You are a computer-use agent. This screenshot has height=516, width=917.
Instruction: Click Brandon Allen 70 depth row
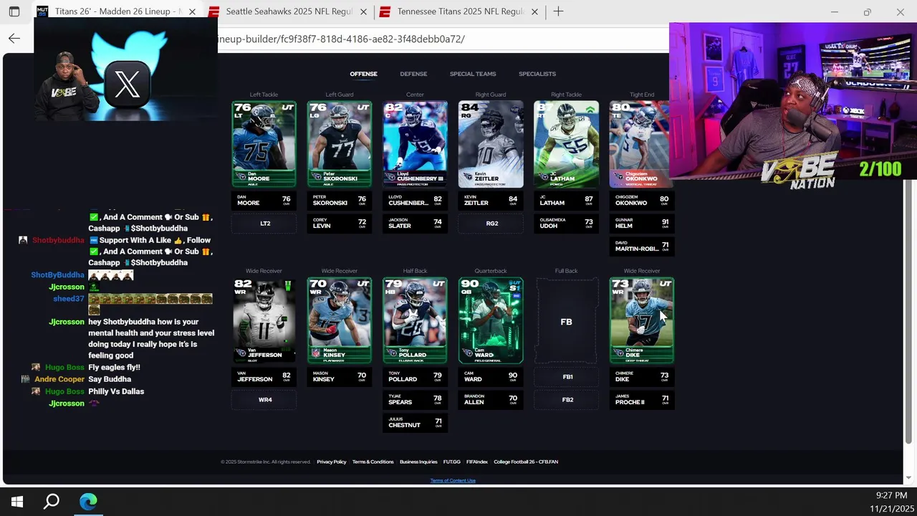click(491, 400)
